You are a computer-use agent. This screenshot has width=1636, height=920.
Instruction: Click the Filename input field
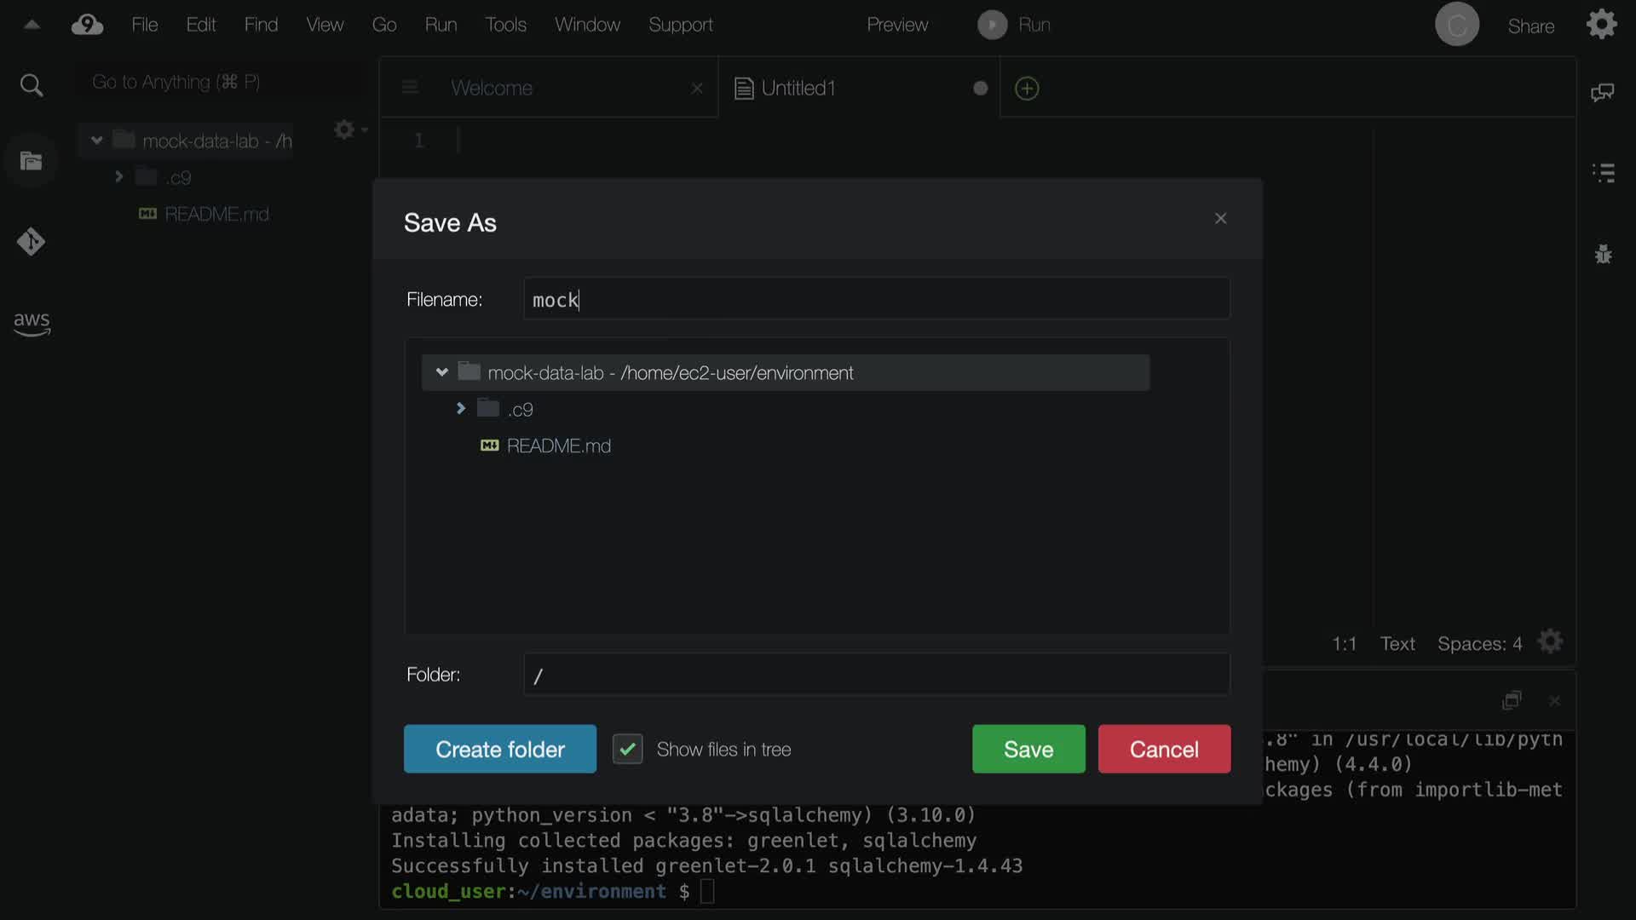point(876,299)
